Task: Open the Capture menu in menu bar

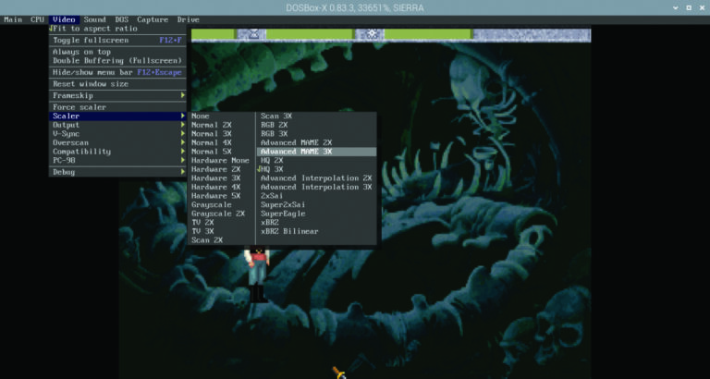Action: (x=153, y=19)
